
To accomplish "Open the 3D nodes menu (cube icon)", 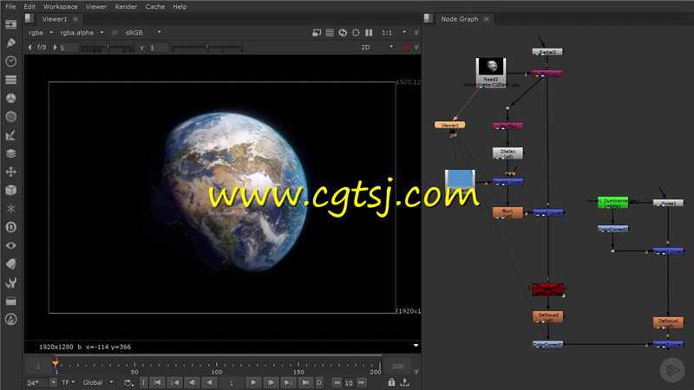I will pyautogui.click(x=11, y=190).
